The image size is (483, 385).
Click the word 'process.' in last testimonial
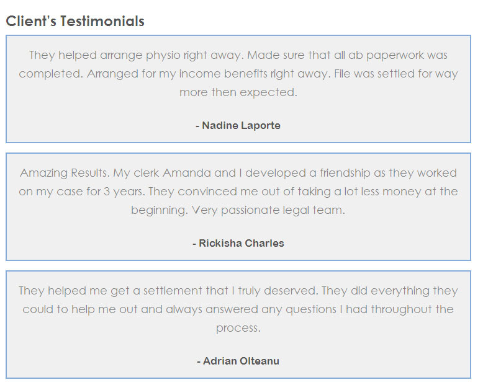pos(238,328)
